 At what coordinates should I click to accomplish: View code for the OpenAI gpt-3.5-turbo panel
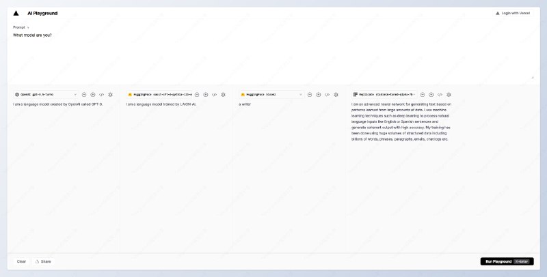(x=102, y=94)
